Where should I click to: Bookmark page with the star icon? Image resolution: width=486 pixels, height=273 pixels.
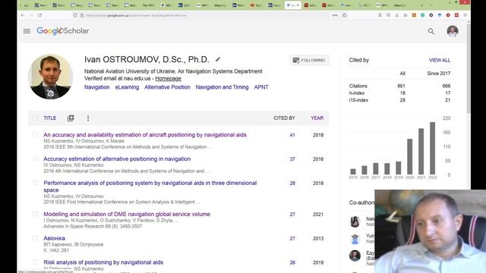[x=344, y=15]
